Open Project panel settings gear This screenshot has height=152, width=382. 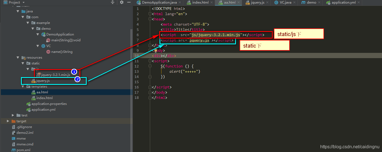pyautogui.click(x=122, y=2)
